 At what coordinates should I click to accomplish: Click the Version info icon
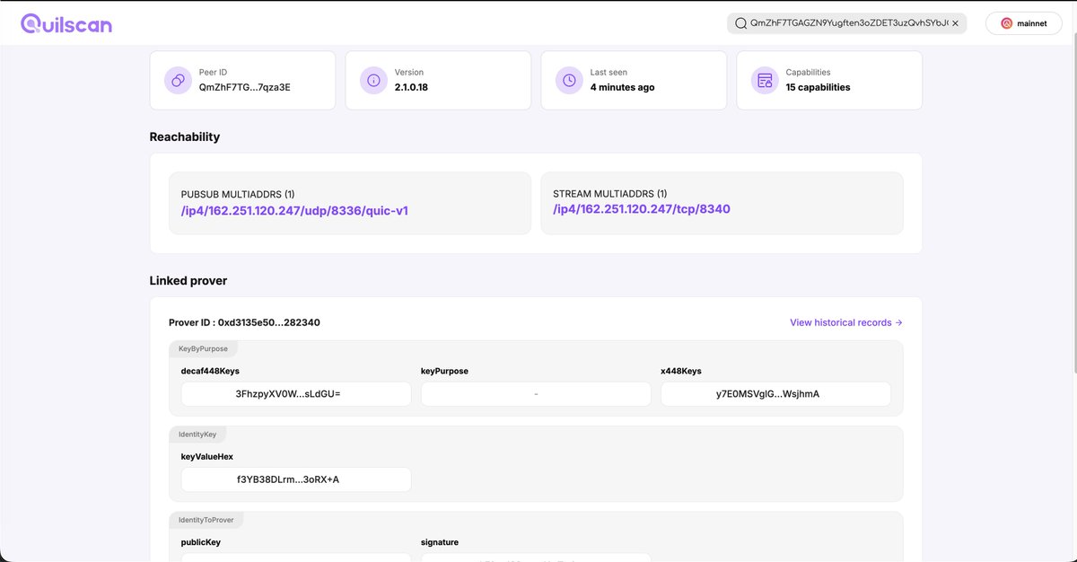click(373, 80)
